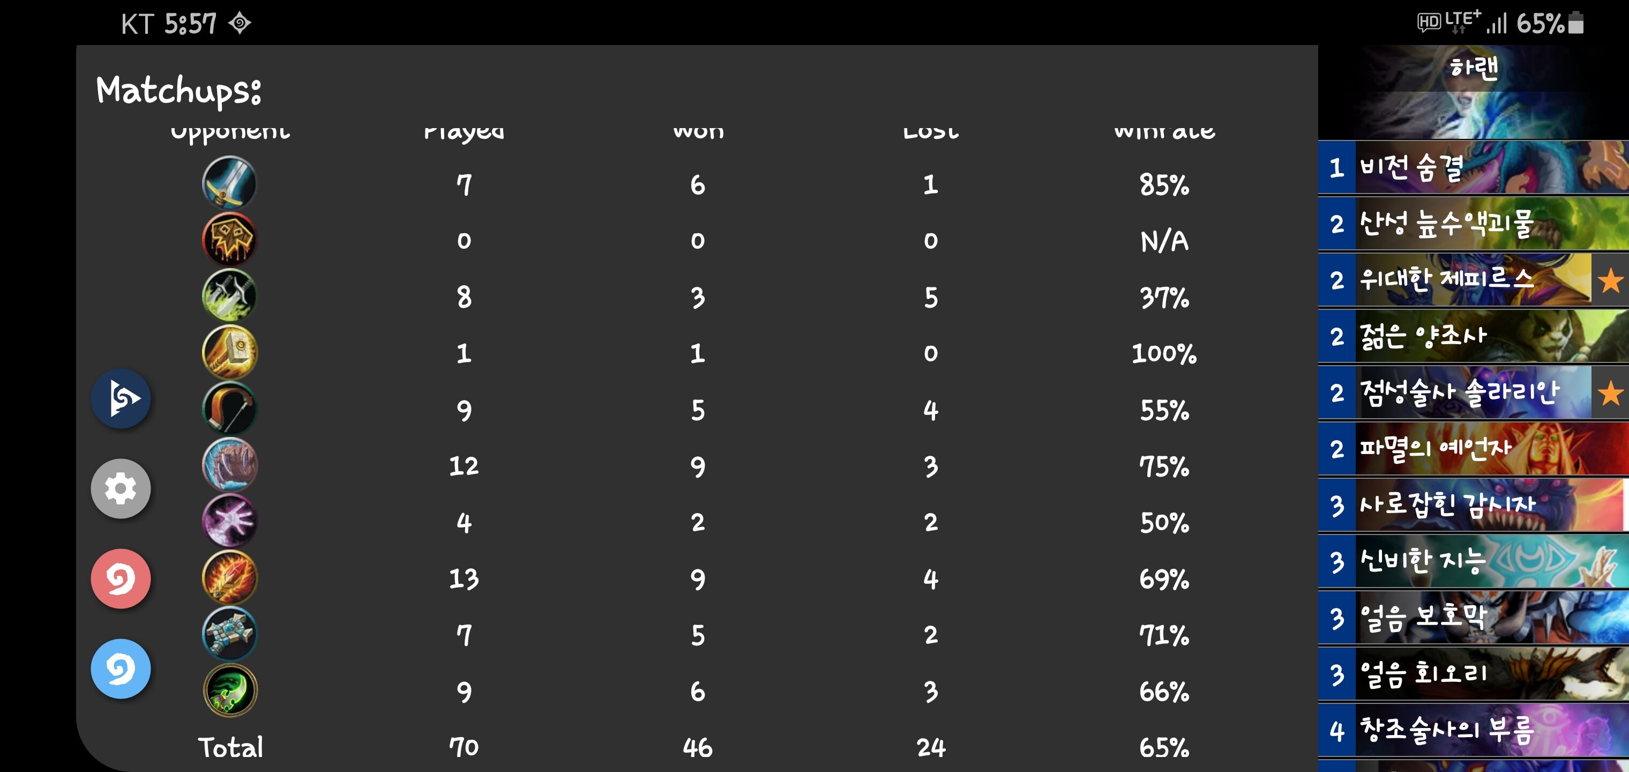The height and width of the screenshot is (772, 1629).
Task: Select the Rogue daggers opponent icon
Action: click(229, 295)
